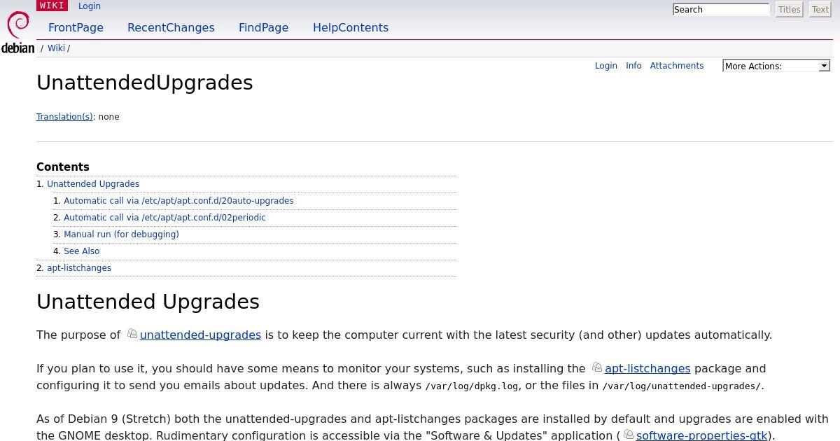Click the Translation(s) link
840x441 pixels.
point(64,117)
